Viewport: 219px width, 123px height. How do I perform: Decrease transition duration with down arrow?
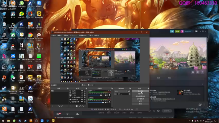click(x=129, y=95)
